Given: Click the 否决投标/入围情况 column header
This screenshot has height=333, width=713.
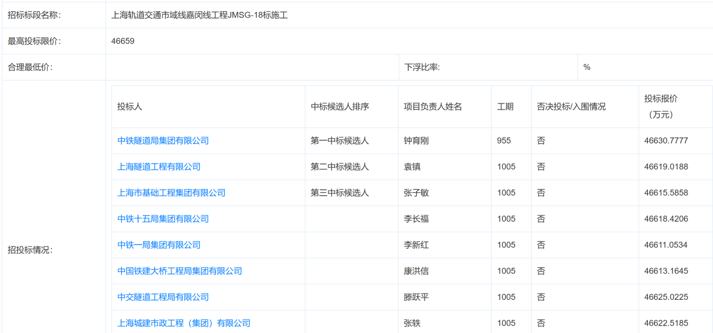Looking at the screenshot, I should [571, 106].
